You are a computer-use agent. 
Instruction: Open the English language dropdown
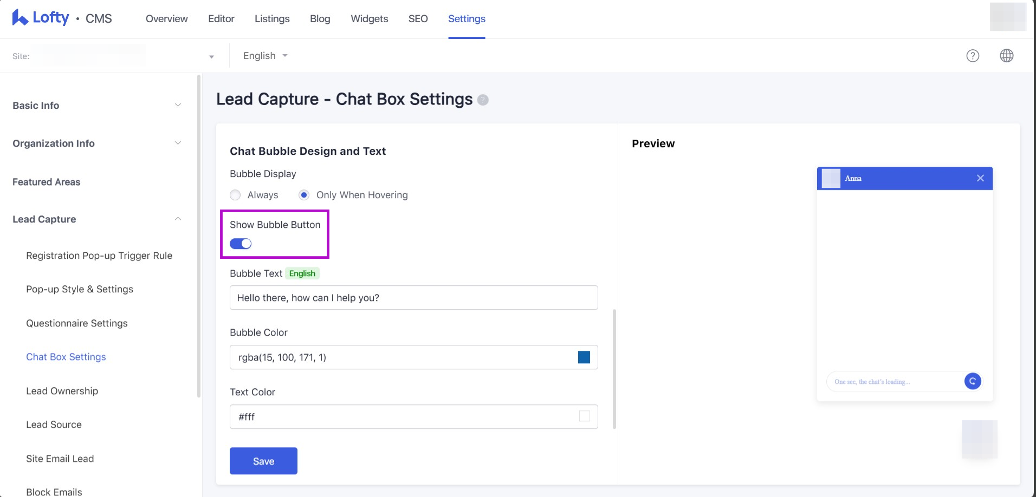265,56
